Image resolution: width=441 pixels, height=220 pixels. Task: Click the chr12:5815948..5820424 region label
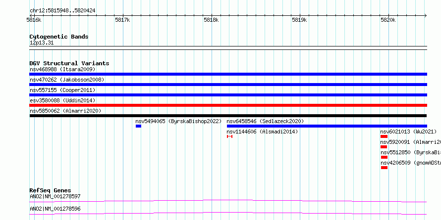(x=62, y=11)
